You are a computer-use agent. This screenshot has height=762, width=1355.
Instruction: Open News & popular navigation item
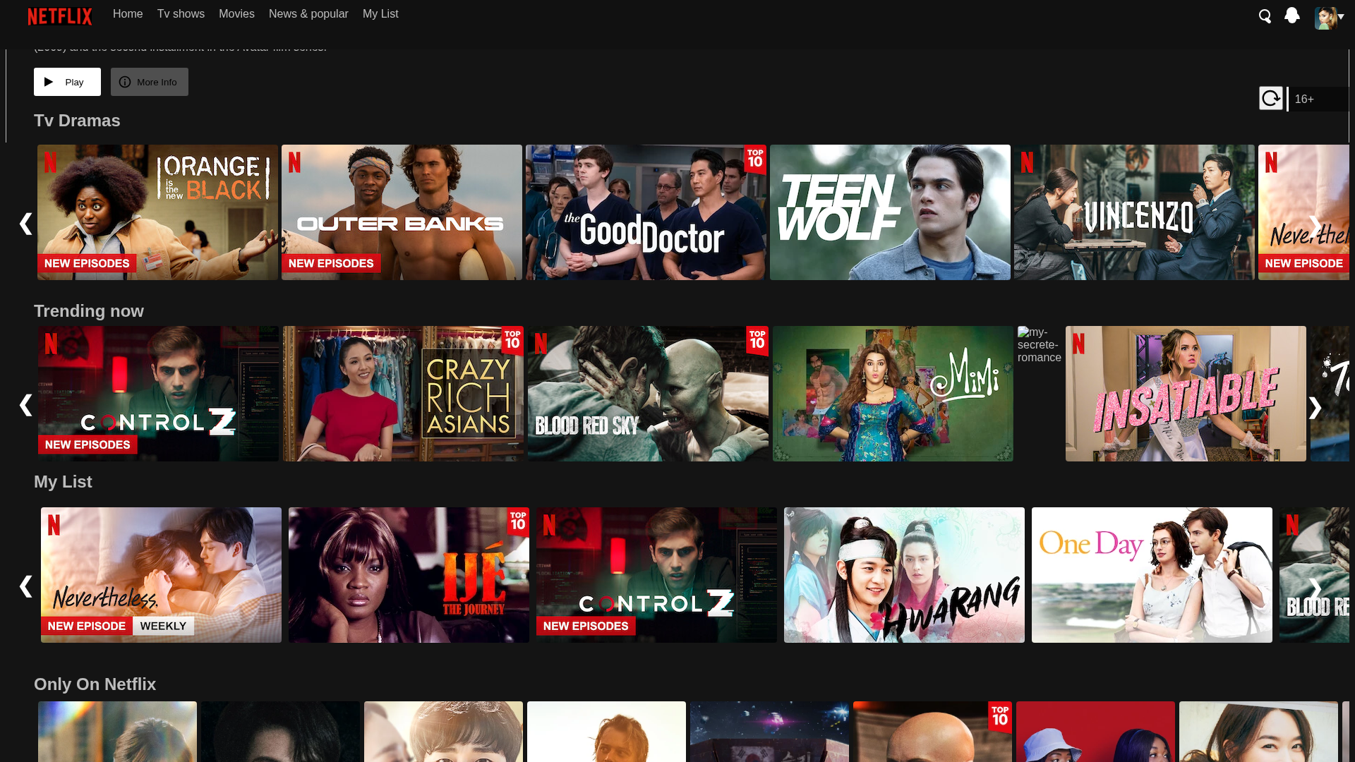tap(308, 14)
